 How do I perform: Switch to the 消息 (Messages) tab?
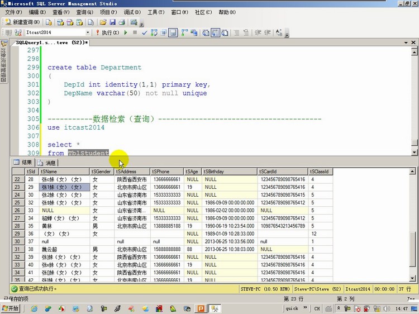[x=47, y=163]
